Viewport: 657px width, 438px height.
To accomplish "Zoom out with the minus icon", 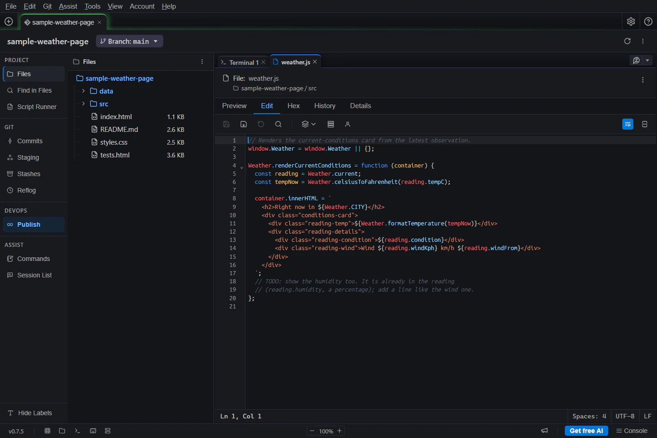I will pos(312,431).
